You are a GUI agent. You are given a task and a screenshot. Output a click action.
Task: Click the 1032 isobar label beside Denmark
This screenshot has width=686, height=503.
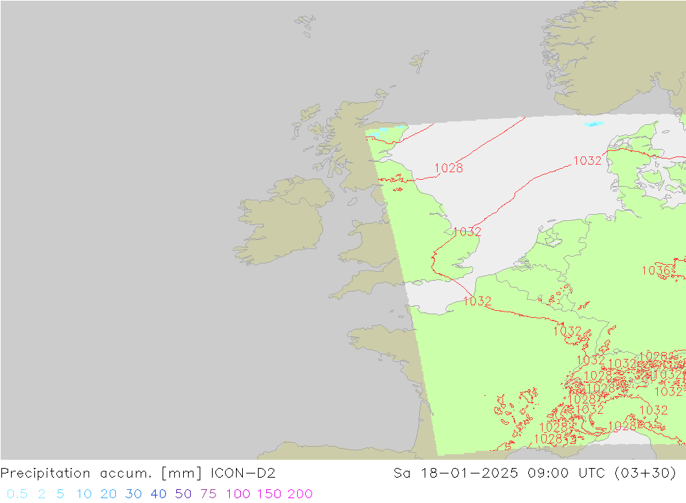(587, 161)
